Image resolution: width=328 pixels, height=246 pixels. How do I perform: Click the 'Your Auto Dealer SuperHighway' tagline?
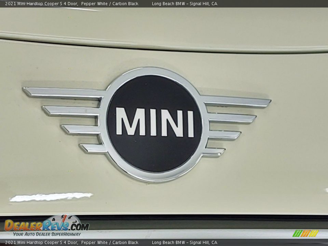coord(47,234)
